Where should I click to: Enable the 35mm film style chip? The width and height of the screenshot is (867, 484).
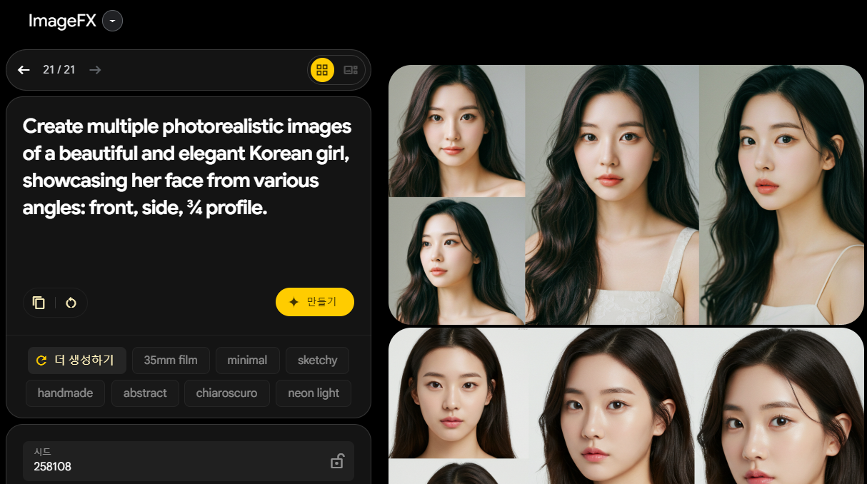(x=171, y=360)
